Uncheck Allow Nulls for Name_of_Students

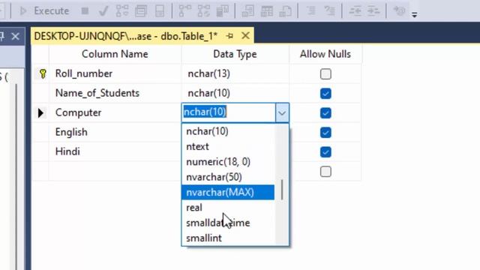click(x=325, y=93)
